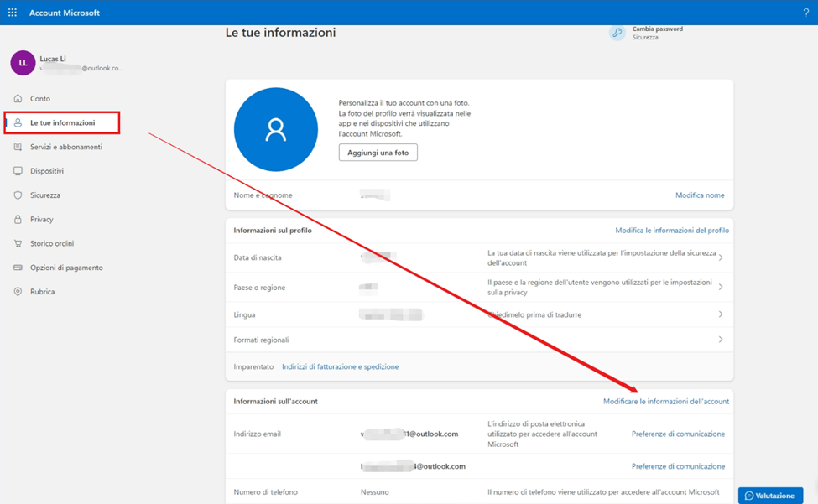
Task: Click the Opzioni di pagamento card icon
Action: click(x=18, y=268)
